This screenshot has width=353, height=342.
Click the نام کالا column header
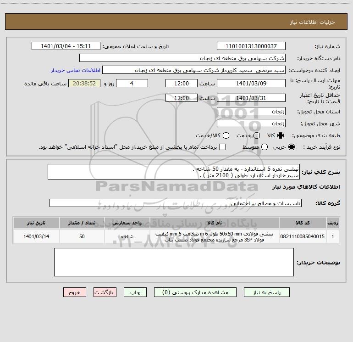(x=215, y=223)
